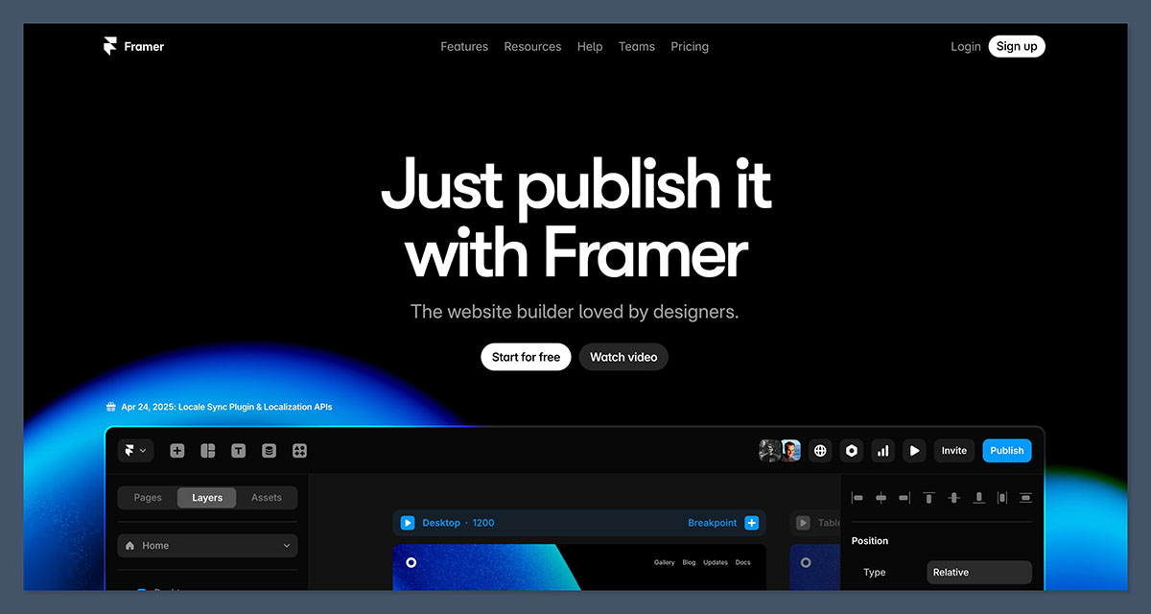Click Gallery link in the canvas preview

coord(665,562)
